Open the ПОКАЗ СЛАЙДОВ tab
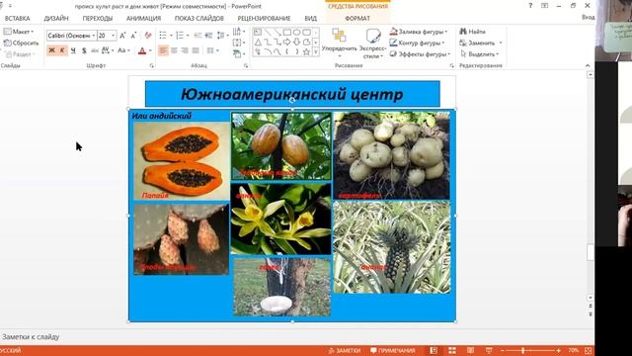The image size is (632, 356). [199, 19]
